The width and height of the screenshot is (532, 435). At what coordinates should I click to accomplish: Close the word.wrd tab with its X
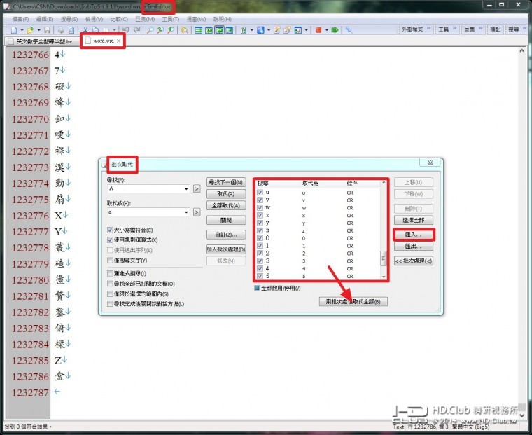click(118, 41)
